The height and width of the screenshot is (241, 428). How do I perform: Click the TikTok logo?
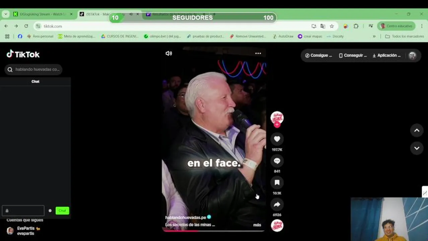click(23, 54)
